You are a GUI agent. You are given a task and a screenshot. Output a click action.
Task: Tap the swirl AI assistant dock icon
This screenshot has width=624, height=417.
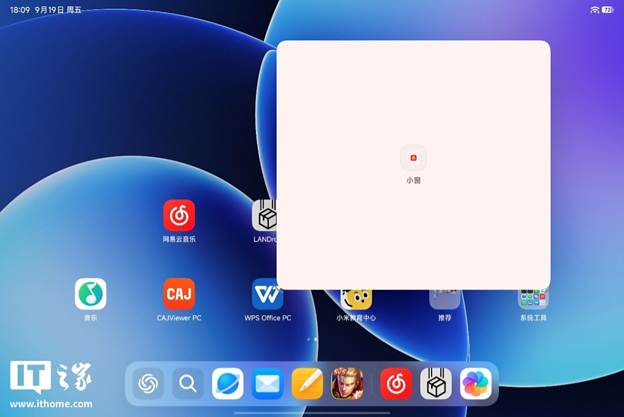[x=148, y=384]
